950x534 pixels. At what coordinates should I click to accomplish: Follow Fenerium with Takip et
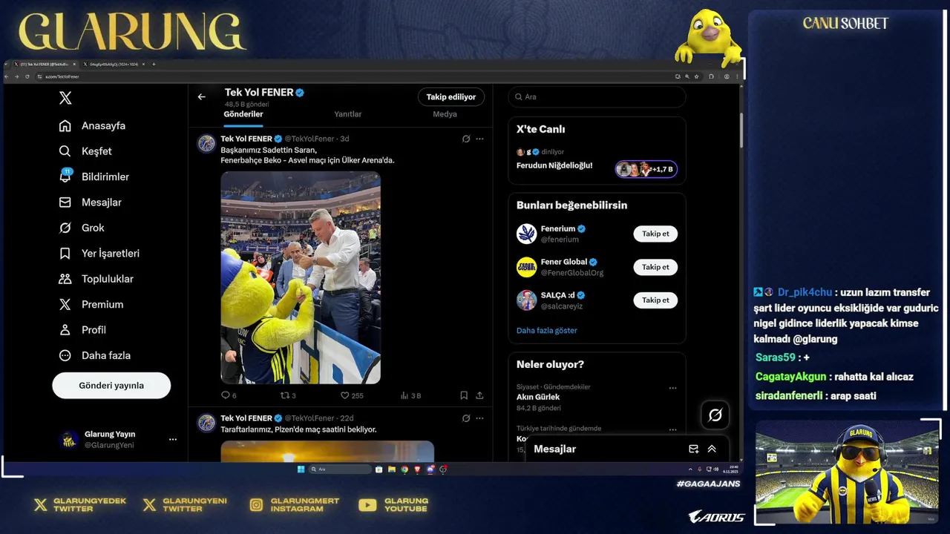655,234
